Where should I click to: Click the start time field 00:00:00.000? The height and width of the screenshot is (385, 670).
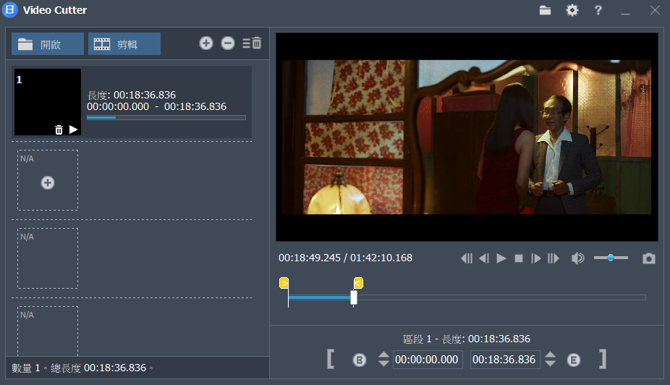coord(428,360)
